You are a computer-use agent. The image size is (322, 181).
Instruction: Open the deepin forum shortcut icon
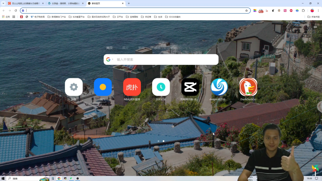pyautogui.click(x=219, y=87)
